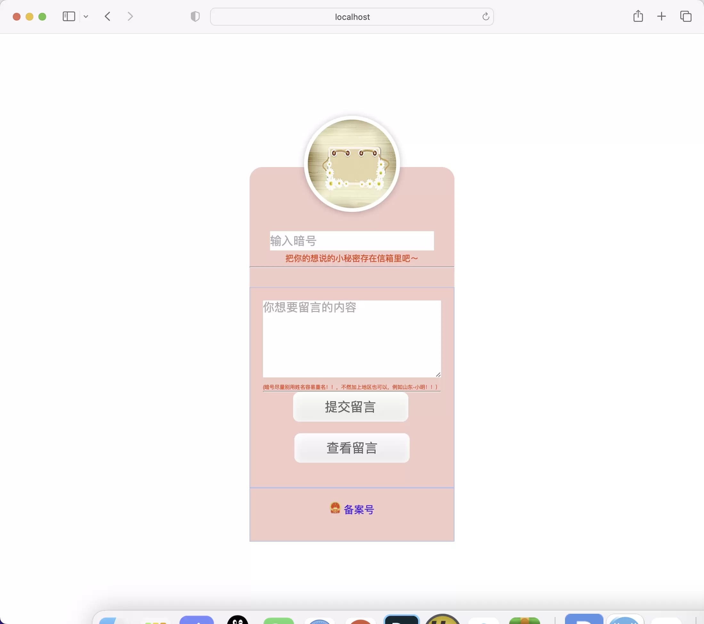
Task: Click the extensions/chevron dropdown in toolbar
Action: (87, 16)
